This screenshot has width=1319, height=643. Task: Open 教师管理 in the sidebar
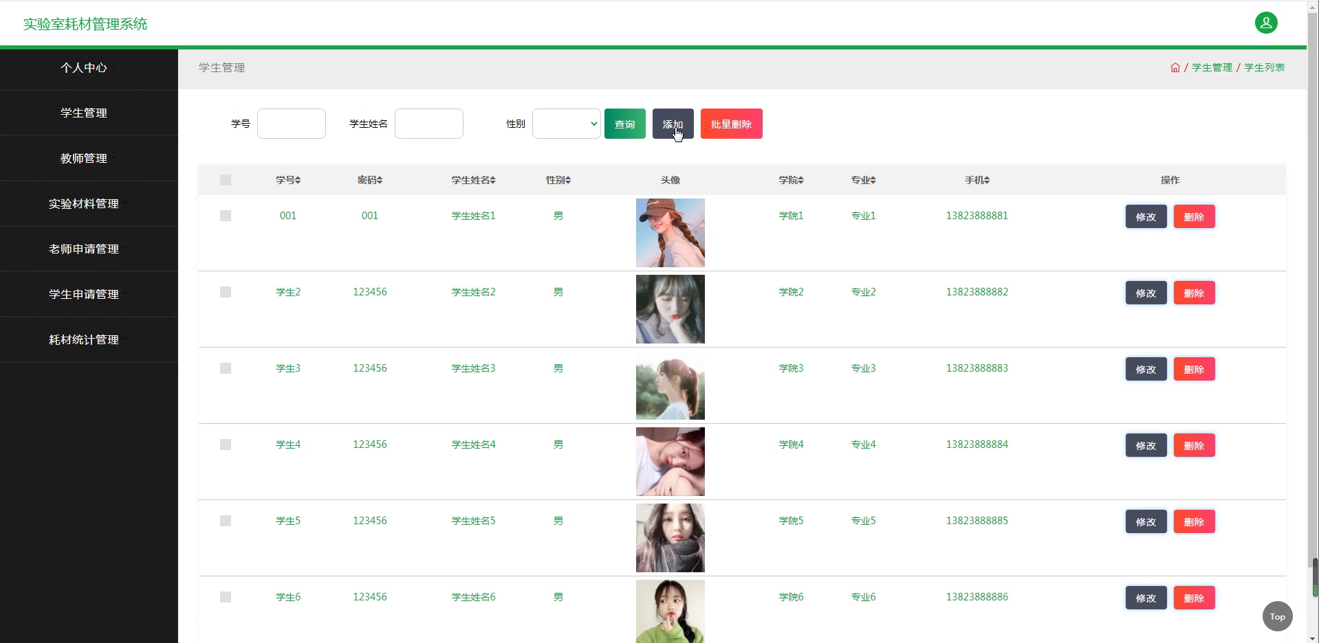pyautogui.click(x=84, y=158)
